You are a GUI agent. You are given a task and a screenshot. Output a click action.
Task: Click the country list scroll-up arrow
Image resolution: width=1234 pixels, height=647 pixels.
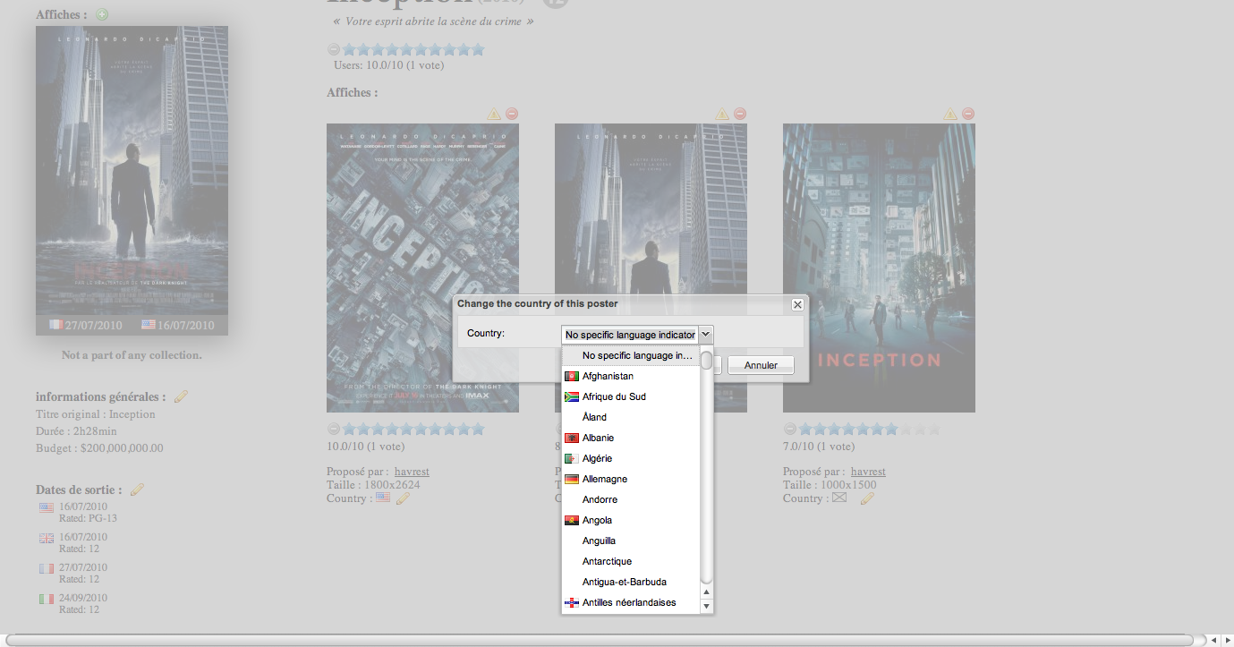click(706, 592)
